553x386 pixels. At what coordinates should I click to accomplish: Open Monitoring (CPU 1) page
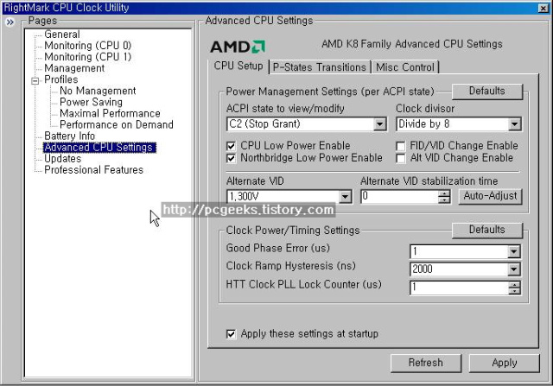(88, 57)
